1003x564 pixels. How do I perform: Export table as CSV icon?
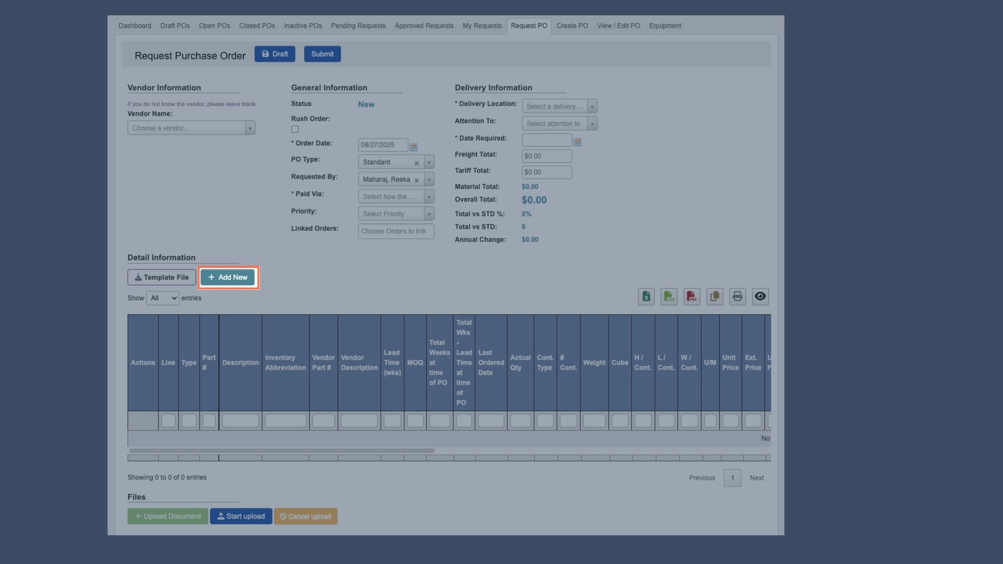tap(669, 297)
